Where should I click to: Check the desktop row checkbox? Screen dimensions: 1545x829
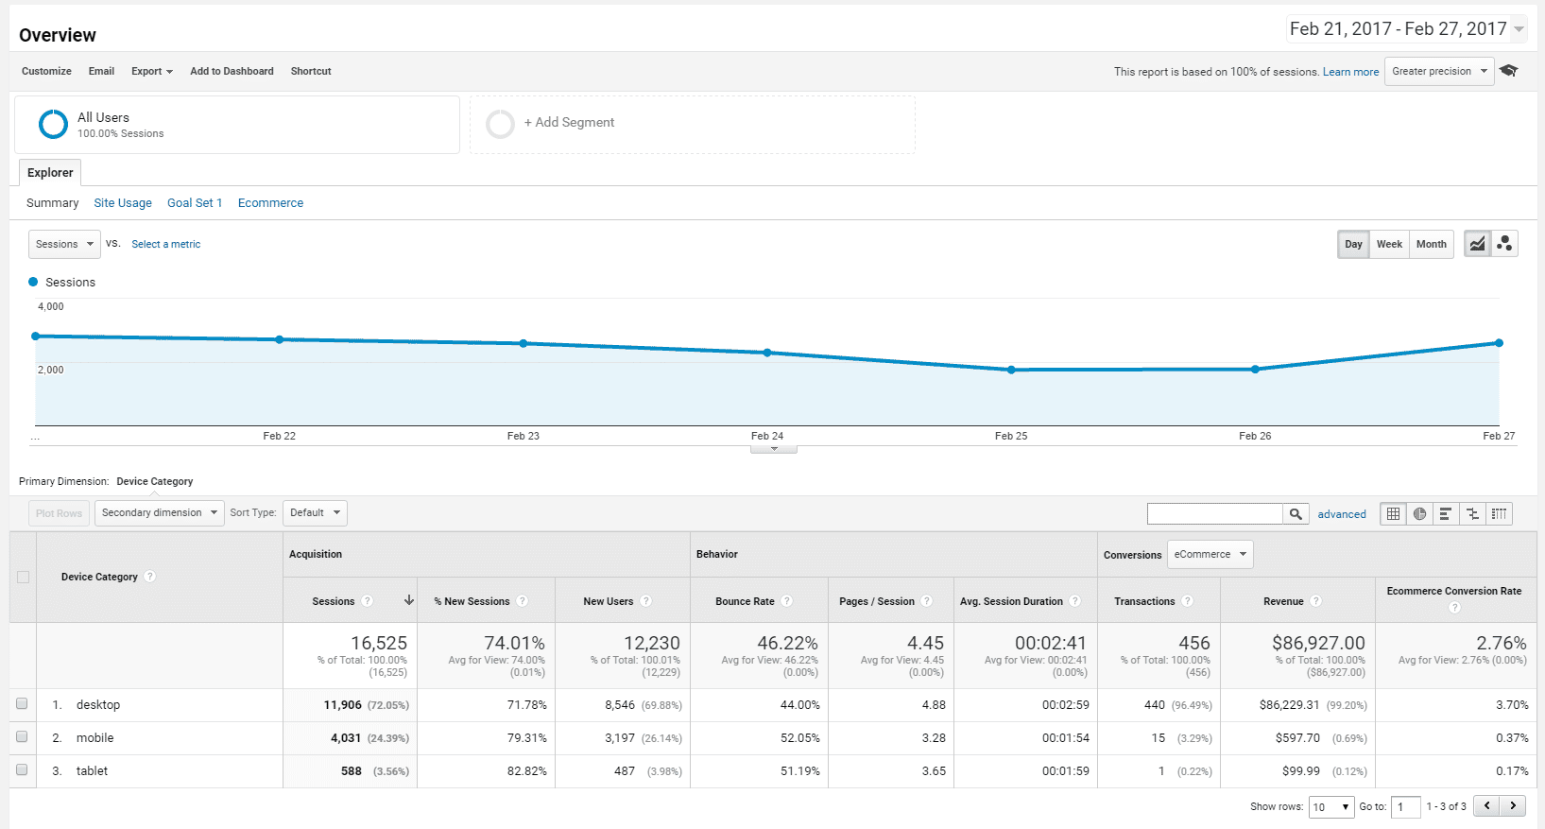[x=22, y=703]
